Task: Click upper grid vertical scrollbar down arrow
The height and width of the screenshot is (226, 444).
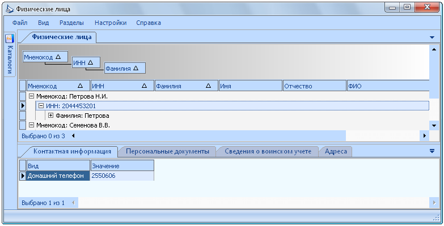Action: click(x=434, y=125)
